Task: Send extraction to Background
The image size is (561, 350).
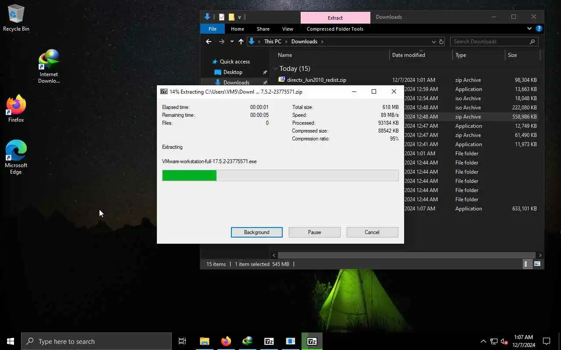Action: click(257, 232)
